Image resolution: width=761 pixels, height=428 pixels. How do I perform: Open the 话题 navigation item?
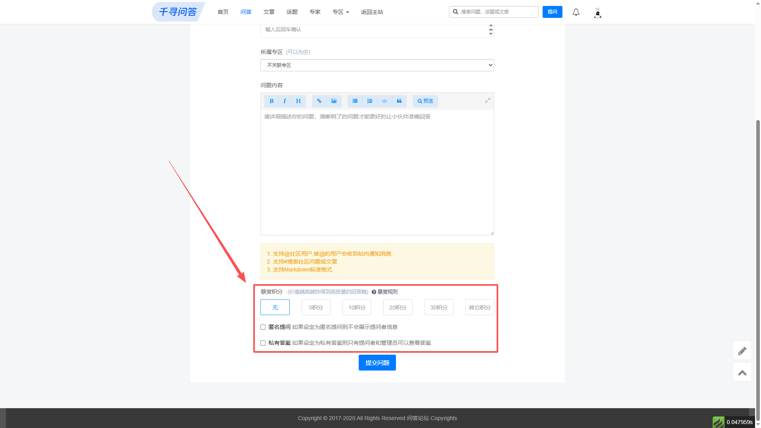click(292, 12)
